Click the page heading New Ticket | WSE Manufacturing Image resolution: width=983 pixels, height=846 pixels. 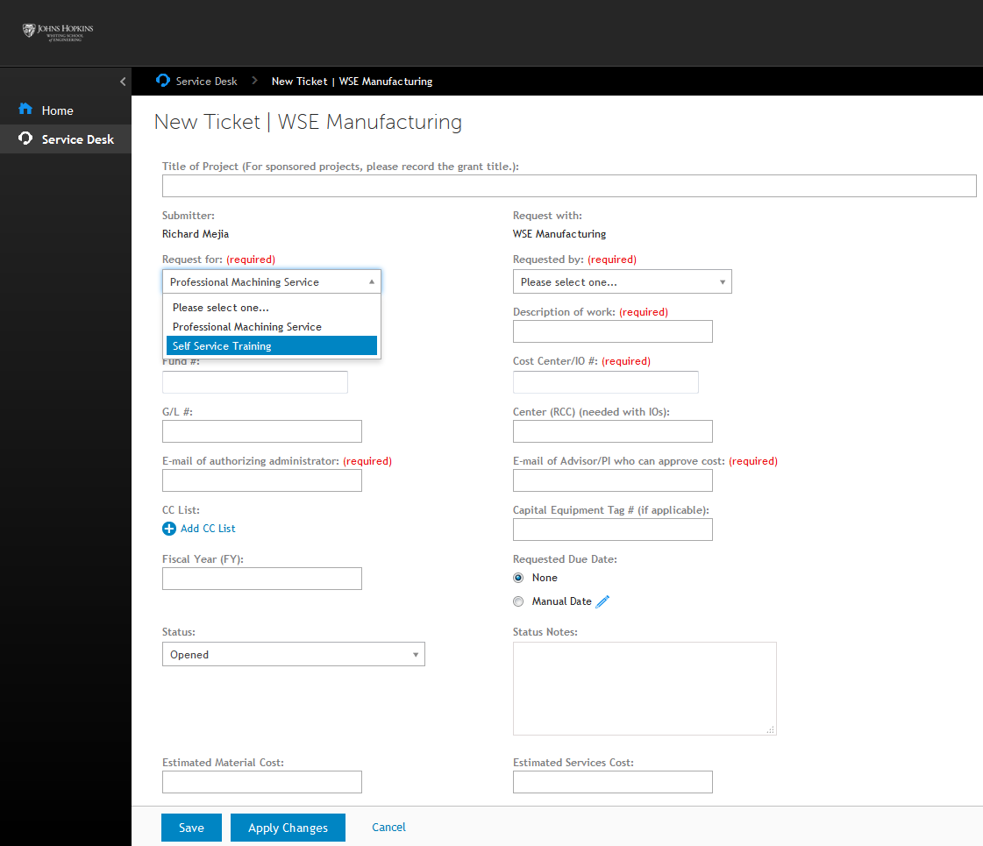(308, 122)
